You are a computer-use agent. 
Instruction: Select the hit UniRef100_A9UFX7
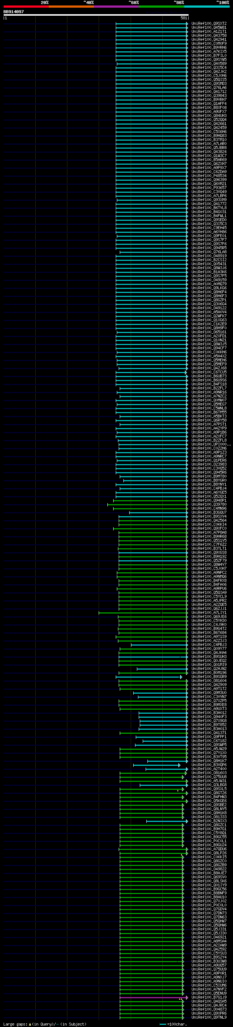point(209,111)
